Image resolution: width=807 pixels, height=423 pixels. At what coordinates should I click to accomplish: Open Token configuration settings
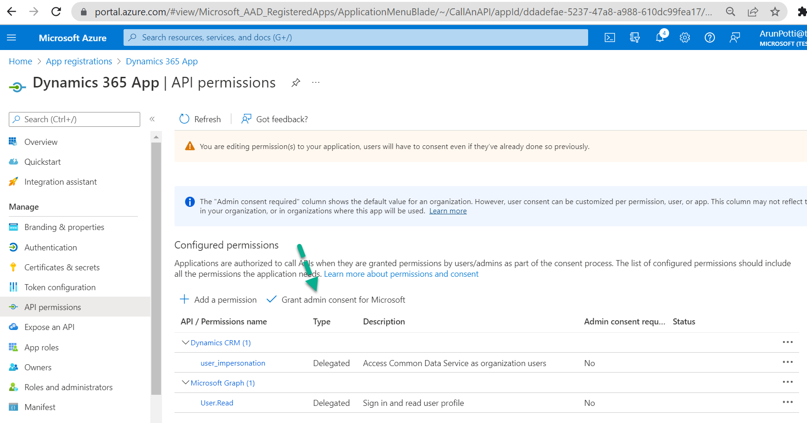point(60,287)
